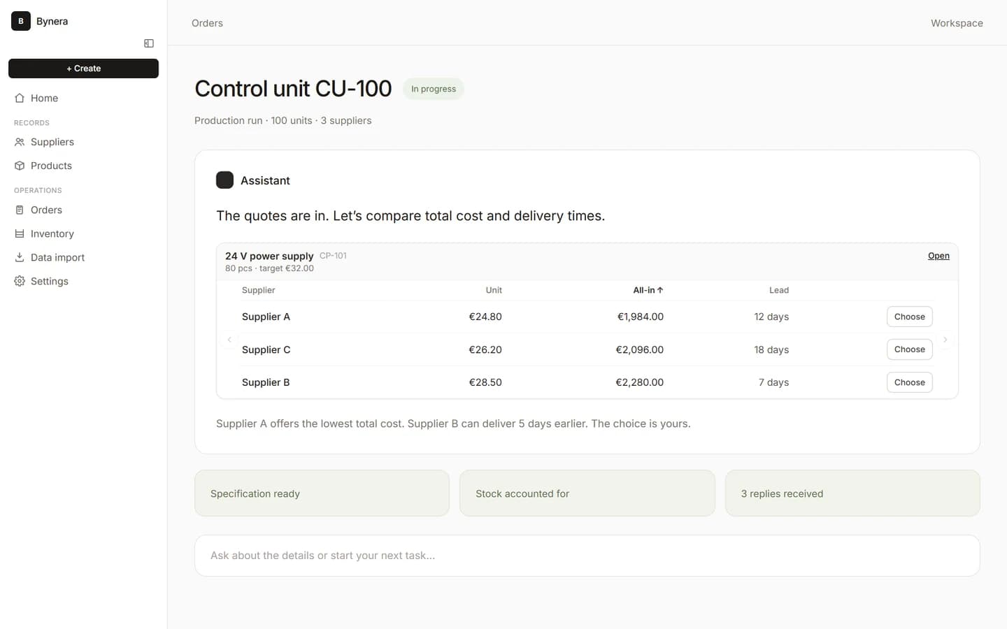Click the Specification ready card
This screenshot has width=1007, height=629.
(x=322, y=493)
